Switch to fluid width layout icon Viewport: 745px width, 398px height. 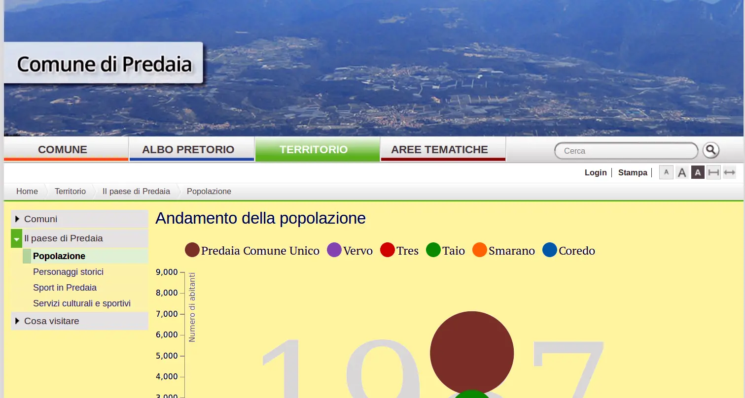(x=729, y=172)
